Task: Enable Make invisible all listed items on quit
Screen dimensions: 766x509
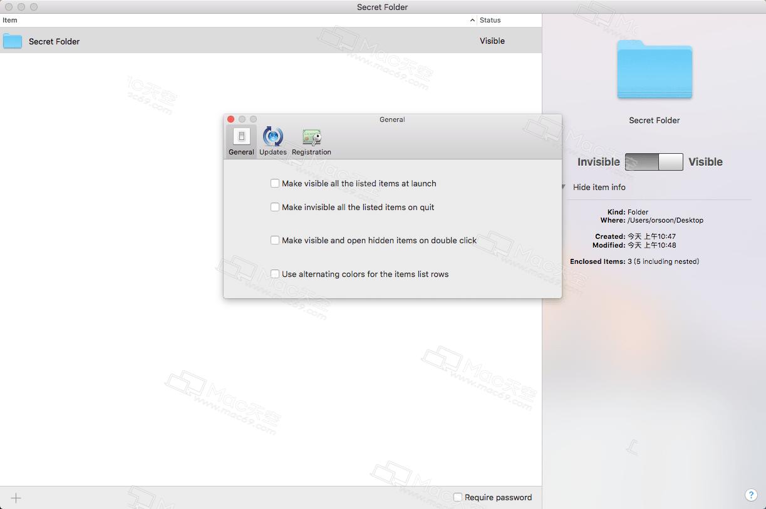Action: coord(275,207)
